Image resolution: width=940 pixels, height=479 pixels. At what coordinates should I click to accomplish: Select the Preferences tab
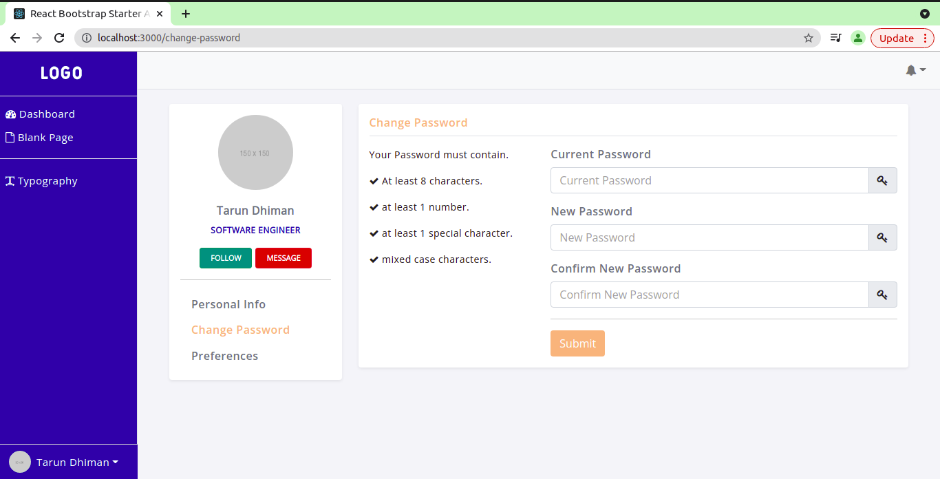point(225,356)
